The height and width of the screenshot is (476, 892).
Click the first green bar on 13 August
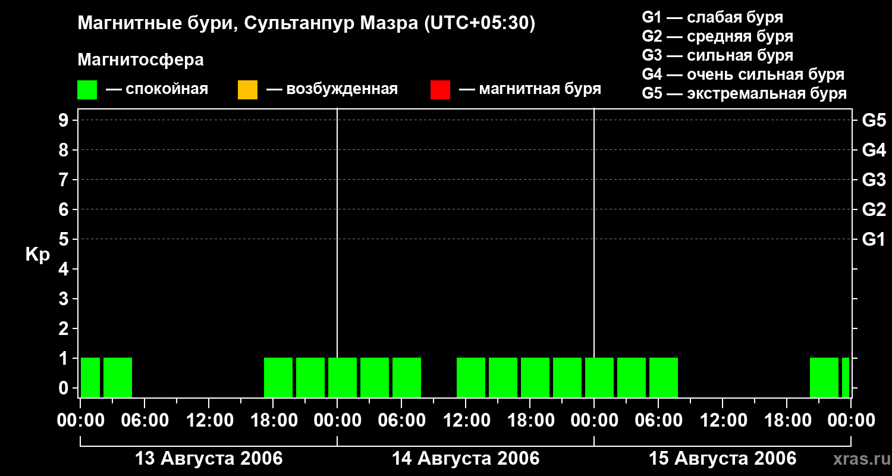pos(90,377)
